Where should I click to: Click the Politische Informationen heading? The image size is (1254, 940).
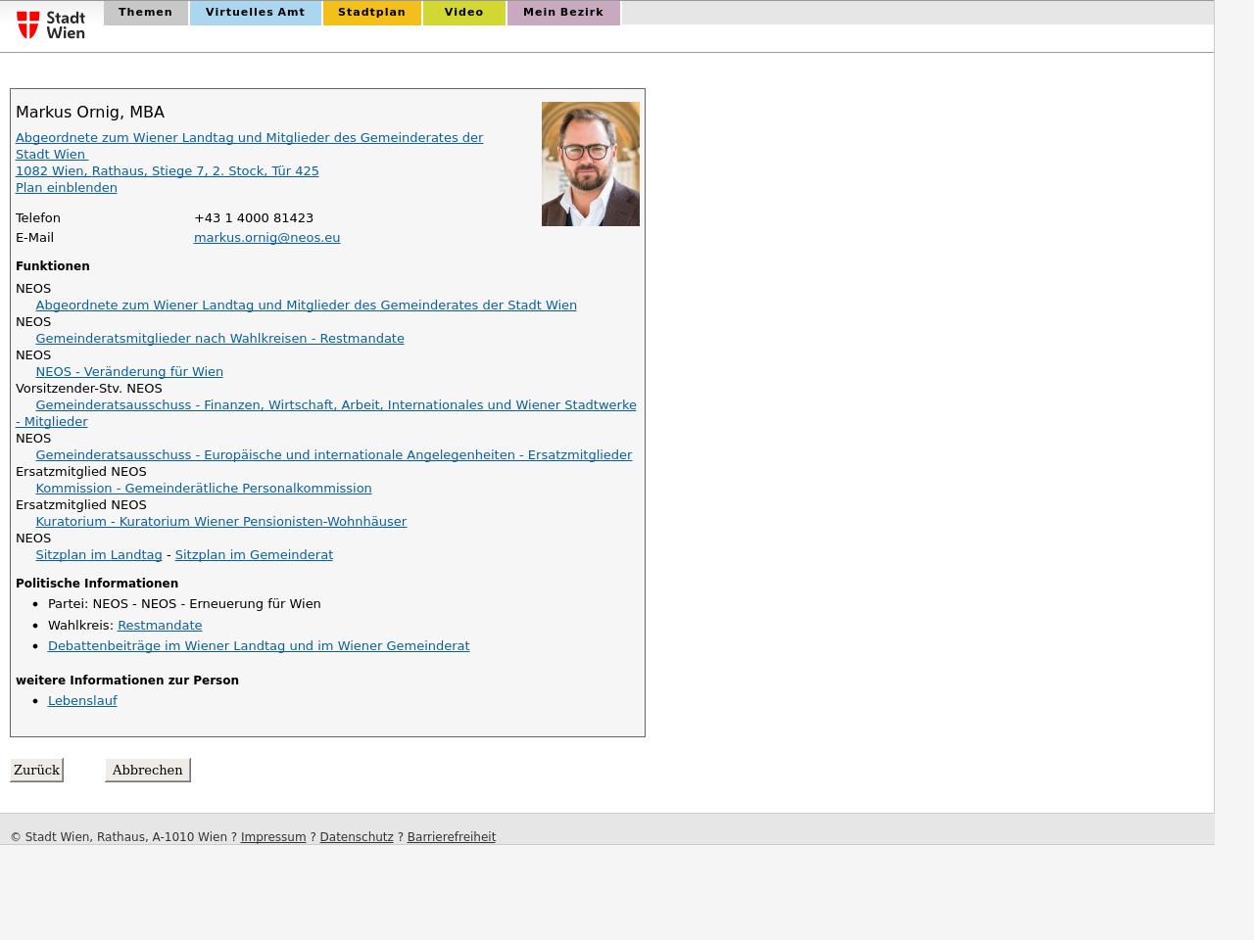[97, 584]
